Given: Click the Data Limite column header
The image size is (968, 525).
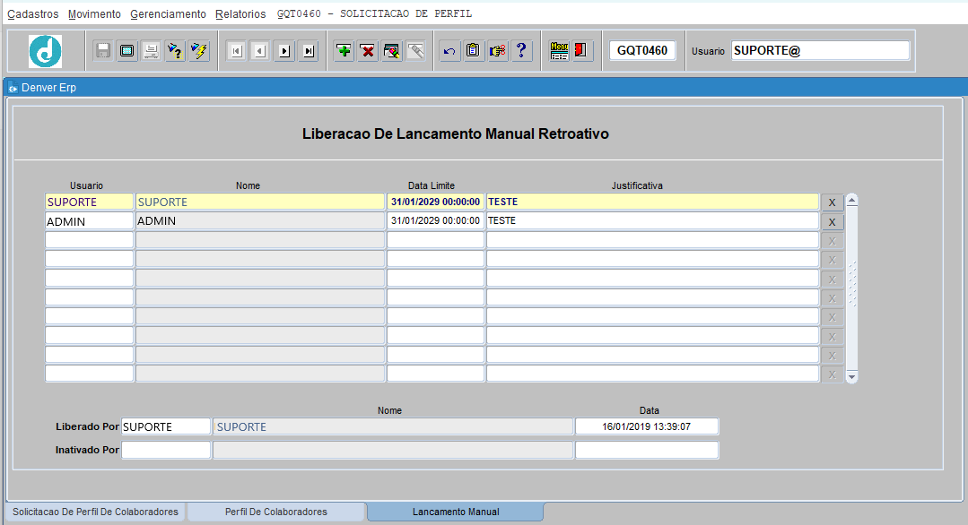Looking at the screenshot, I should tap(431, 185).
